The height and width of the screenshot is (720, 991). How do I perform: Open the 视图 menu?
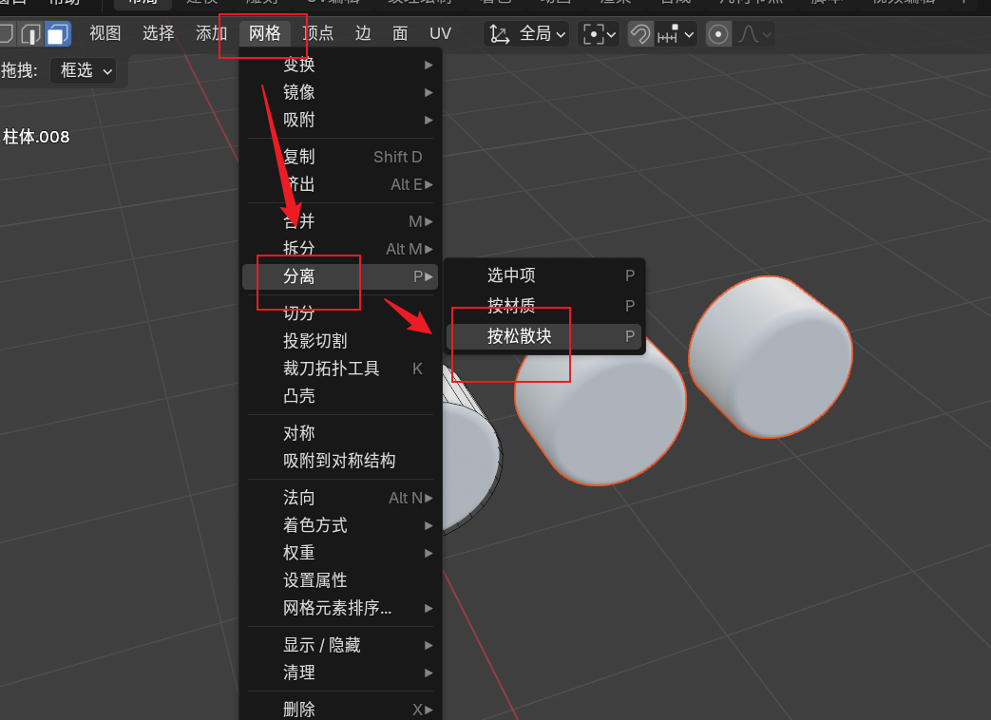(105, 34)
